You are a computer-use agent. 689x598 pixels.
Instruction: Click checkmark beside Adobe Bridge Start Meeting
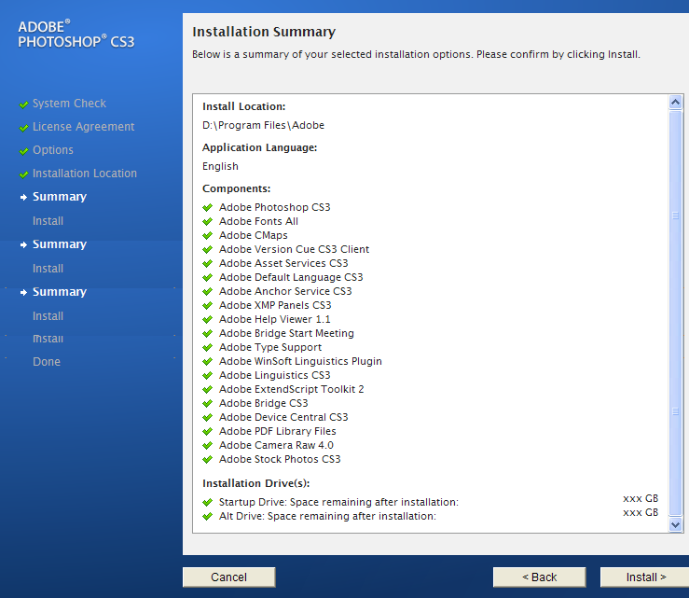click(x=207, y=333)
